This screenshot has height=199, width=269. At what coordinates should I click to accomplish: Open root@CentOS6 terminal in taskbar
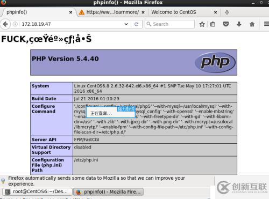[37, 191]
